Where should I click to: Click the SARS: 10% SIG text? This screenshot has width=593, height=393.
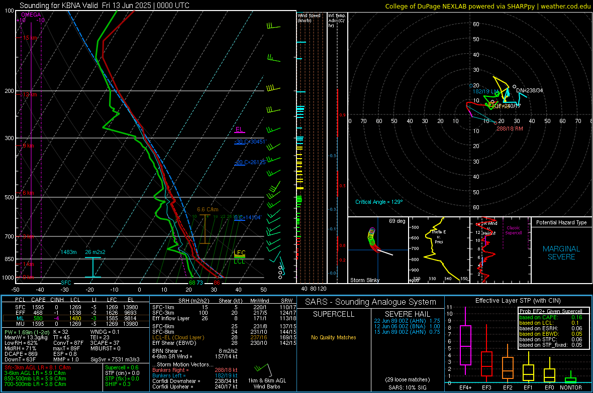(407, 387)
